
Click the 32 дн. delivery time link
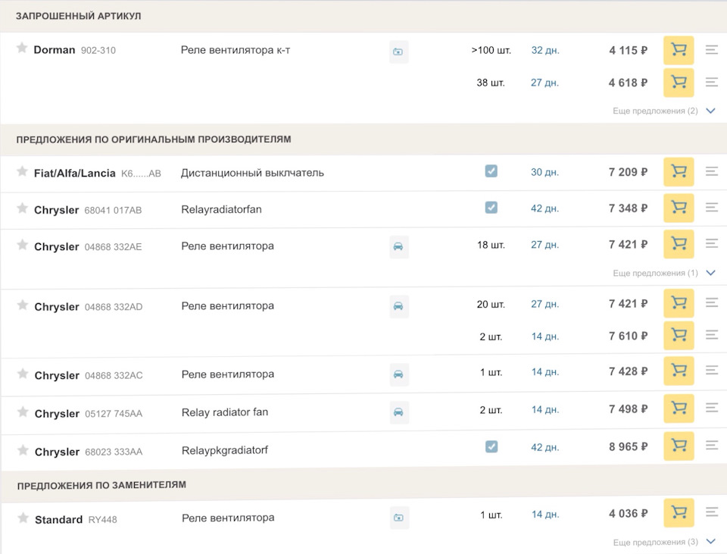[x=544, y=51]
